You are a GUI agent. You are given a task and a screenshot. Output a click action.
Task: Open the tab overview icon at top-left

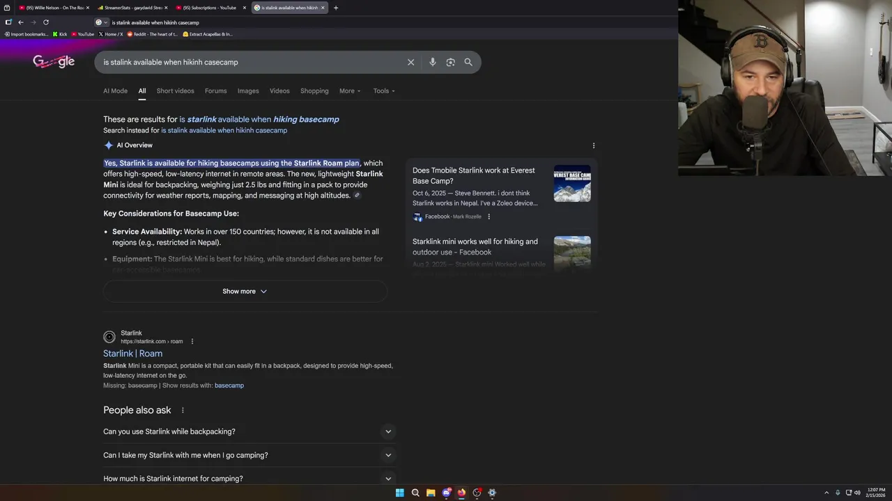click(x=7, y=8)
